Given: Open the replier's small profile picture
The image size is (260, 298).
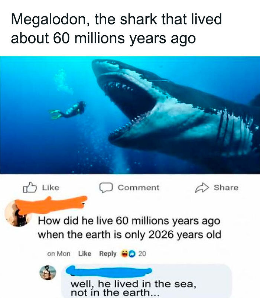Looking at the screenshot, I should (x=48, y=273).
